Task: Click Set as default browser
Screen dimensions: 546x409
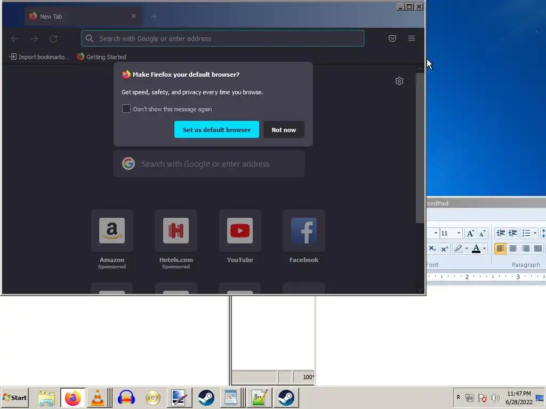Action: click(216, 130)
